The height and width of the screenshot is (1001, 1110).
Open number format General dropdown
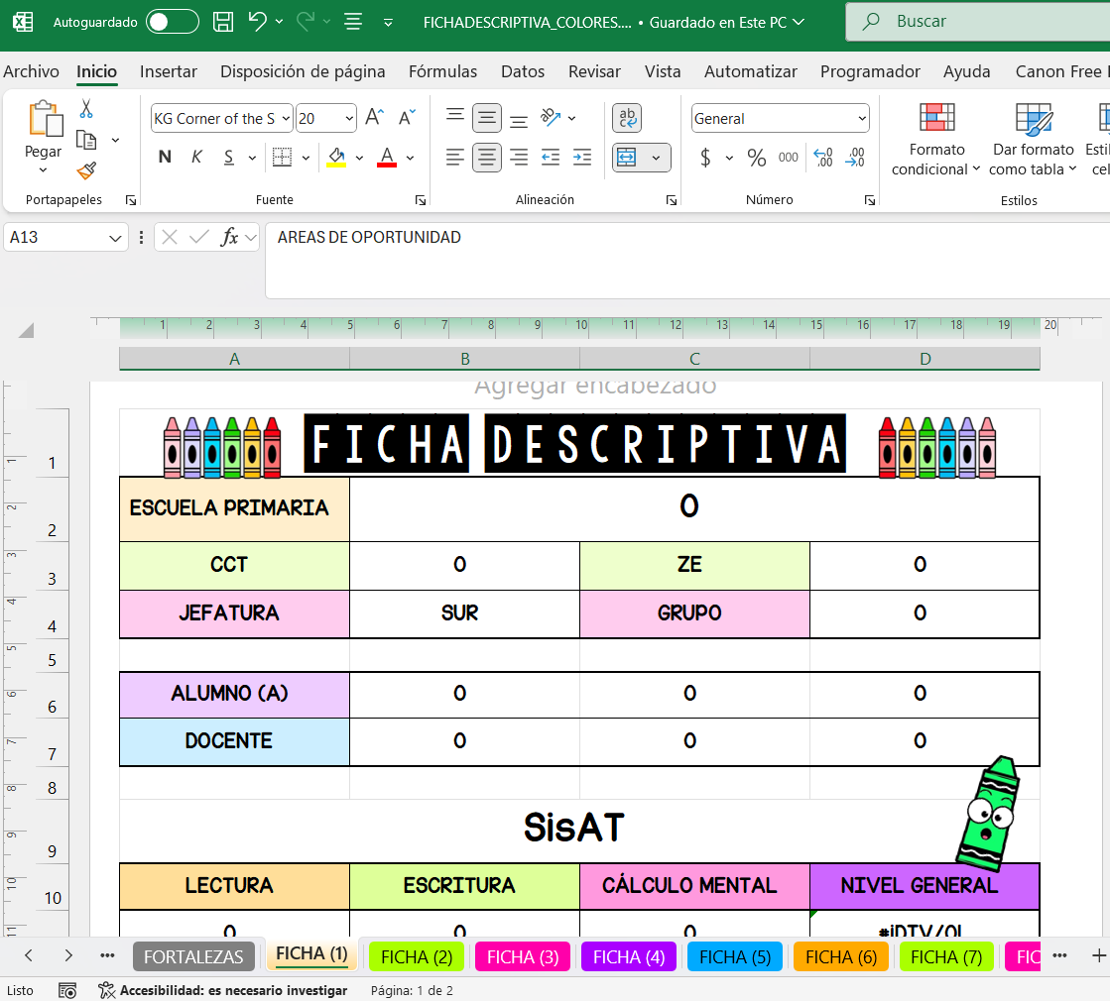[862, 118]
